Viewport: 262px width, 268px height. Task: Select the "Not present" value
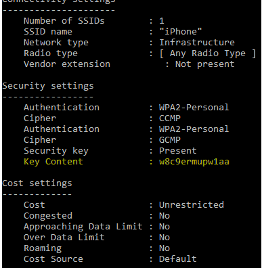pos(205,64)
